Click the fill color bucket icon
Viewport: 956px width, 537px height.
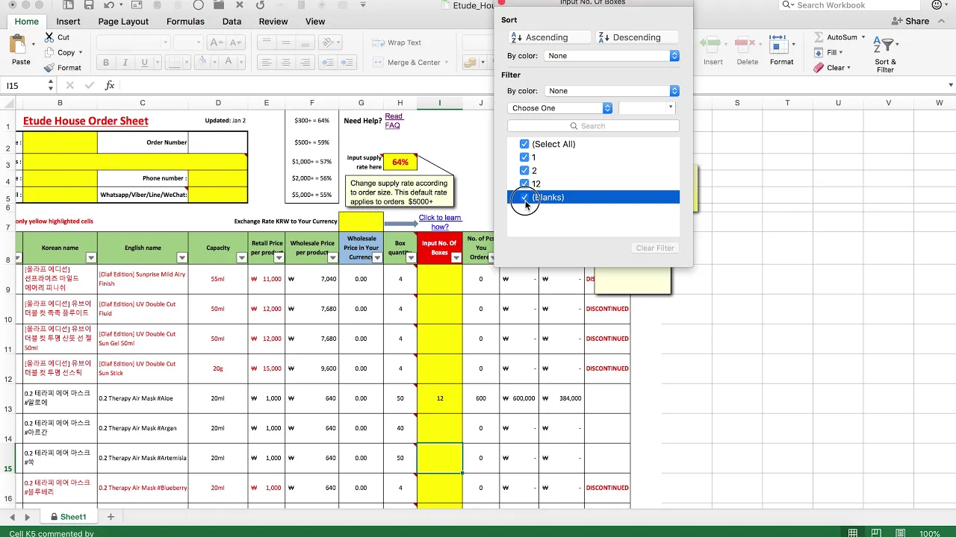pyautogui.click(x=203, y=63)
